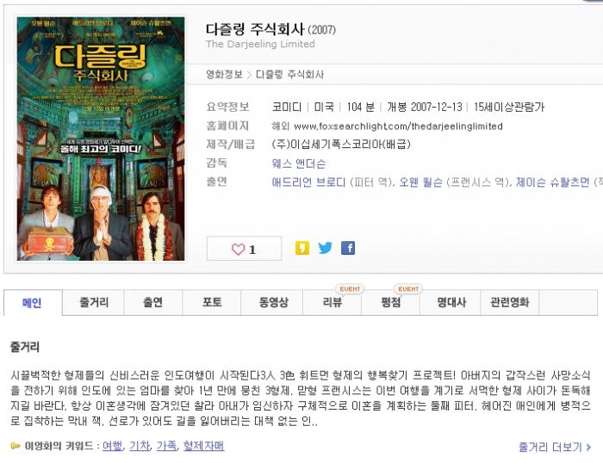Share via KakaoTalk yellow icon

[x=301, y=248]
